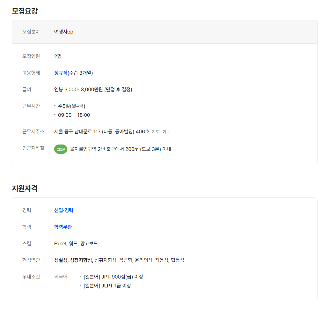The height and width of the screenshot is (312, 328).
Task: Click the Excel, 워드, 망고보드 skills text
Action: [76, 243]
